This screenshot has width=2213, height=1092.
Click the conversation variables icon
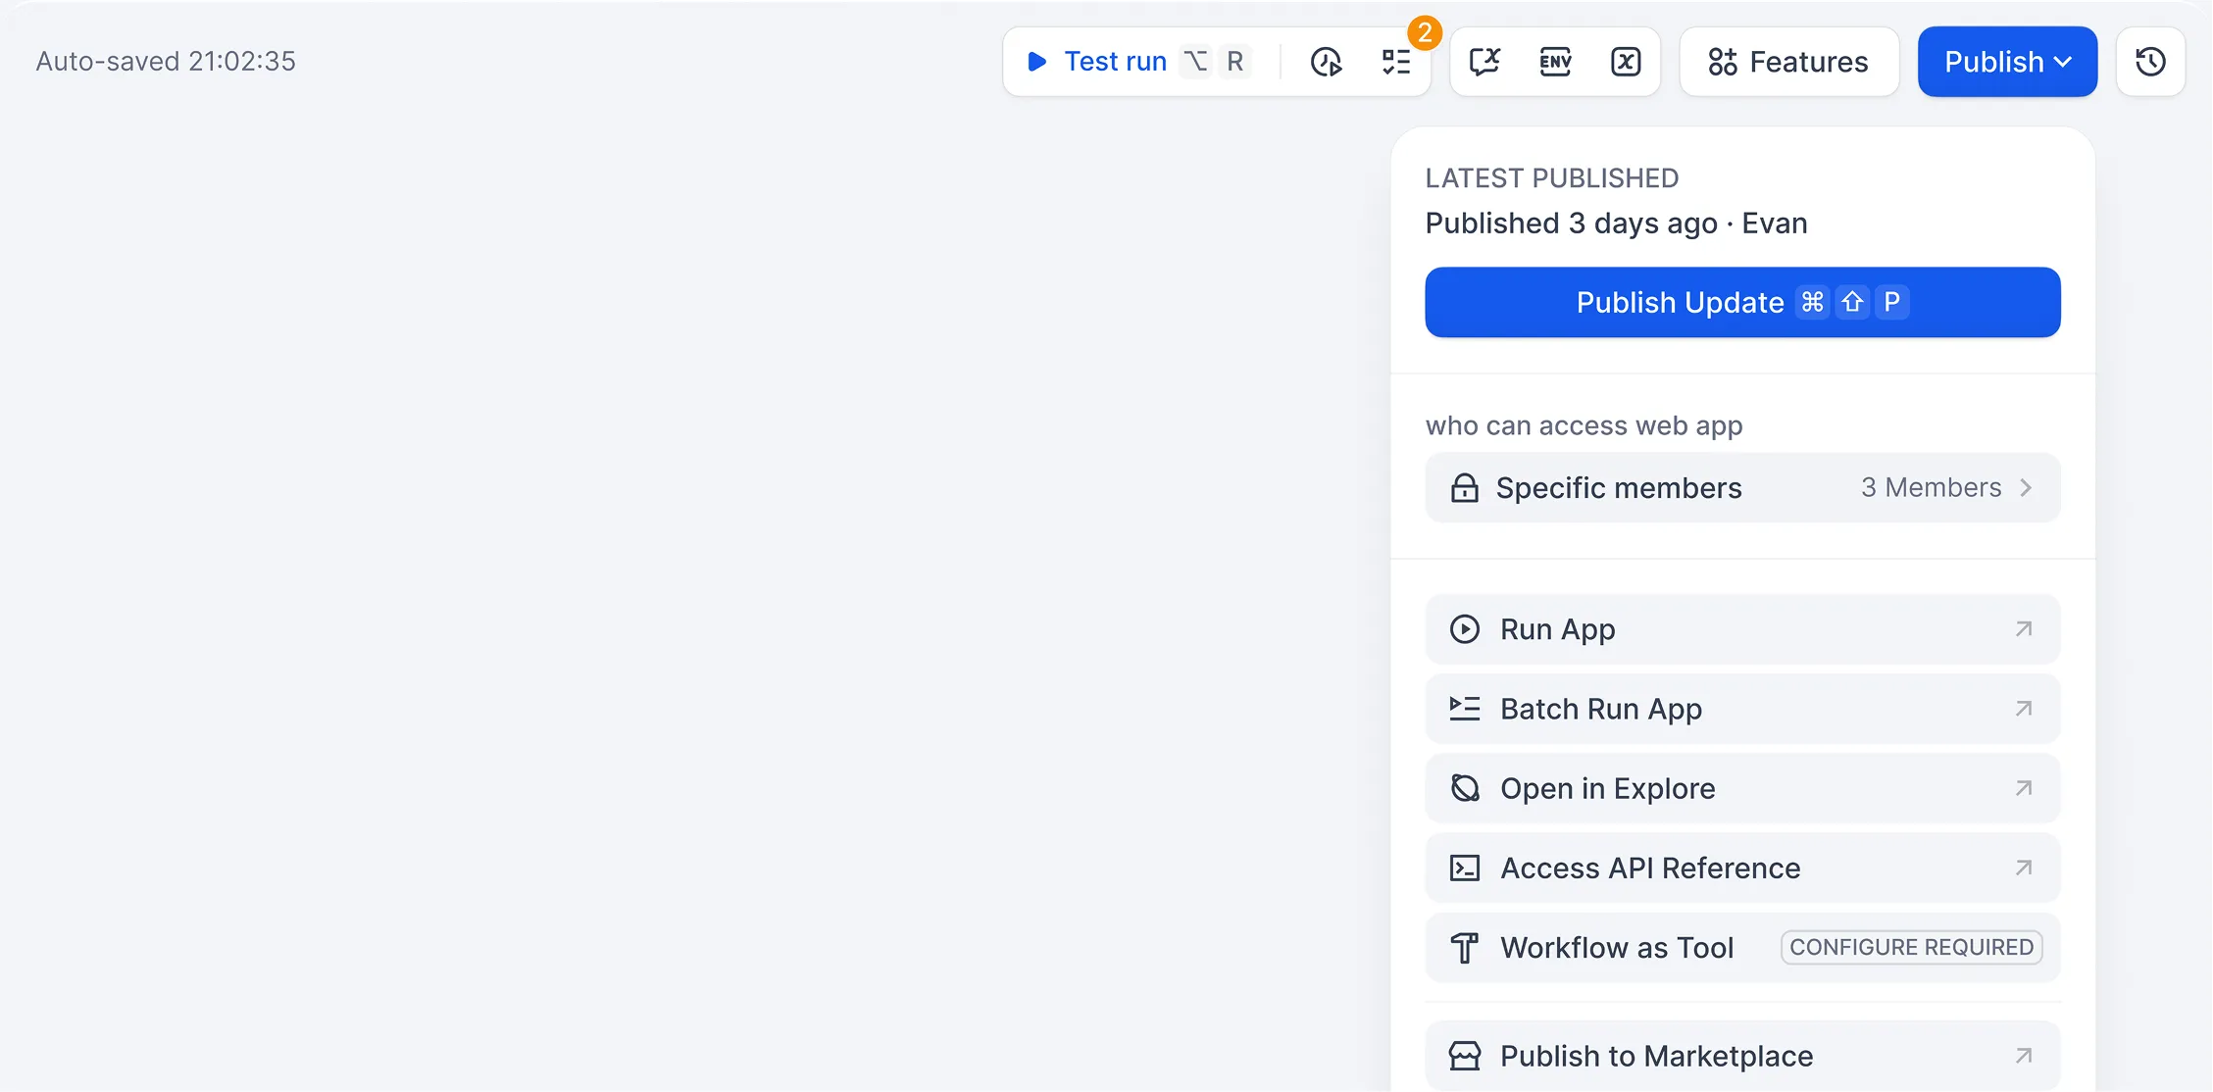[x=1484, y=62]
